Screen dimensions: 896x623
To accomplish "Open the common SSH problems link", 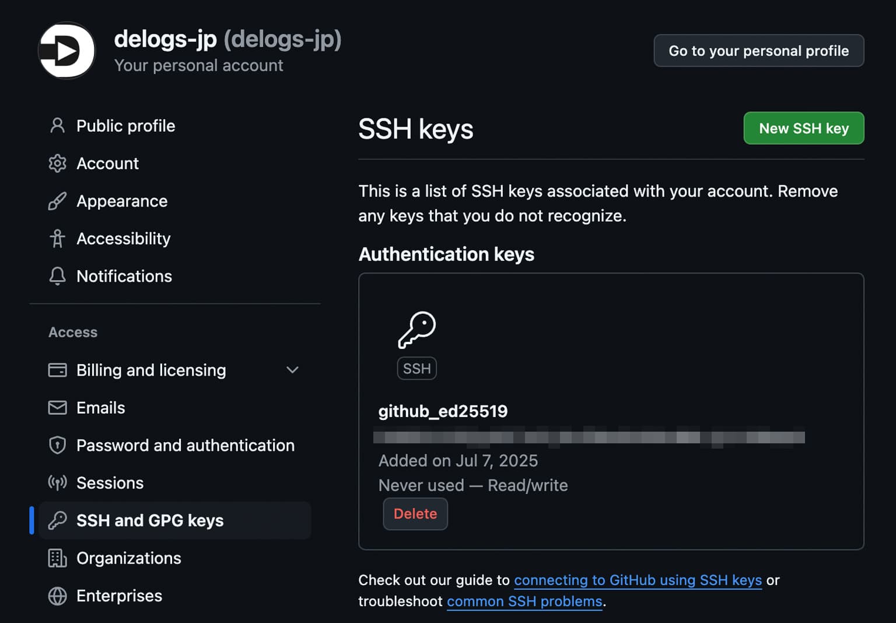I will click(524, 601).
